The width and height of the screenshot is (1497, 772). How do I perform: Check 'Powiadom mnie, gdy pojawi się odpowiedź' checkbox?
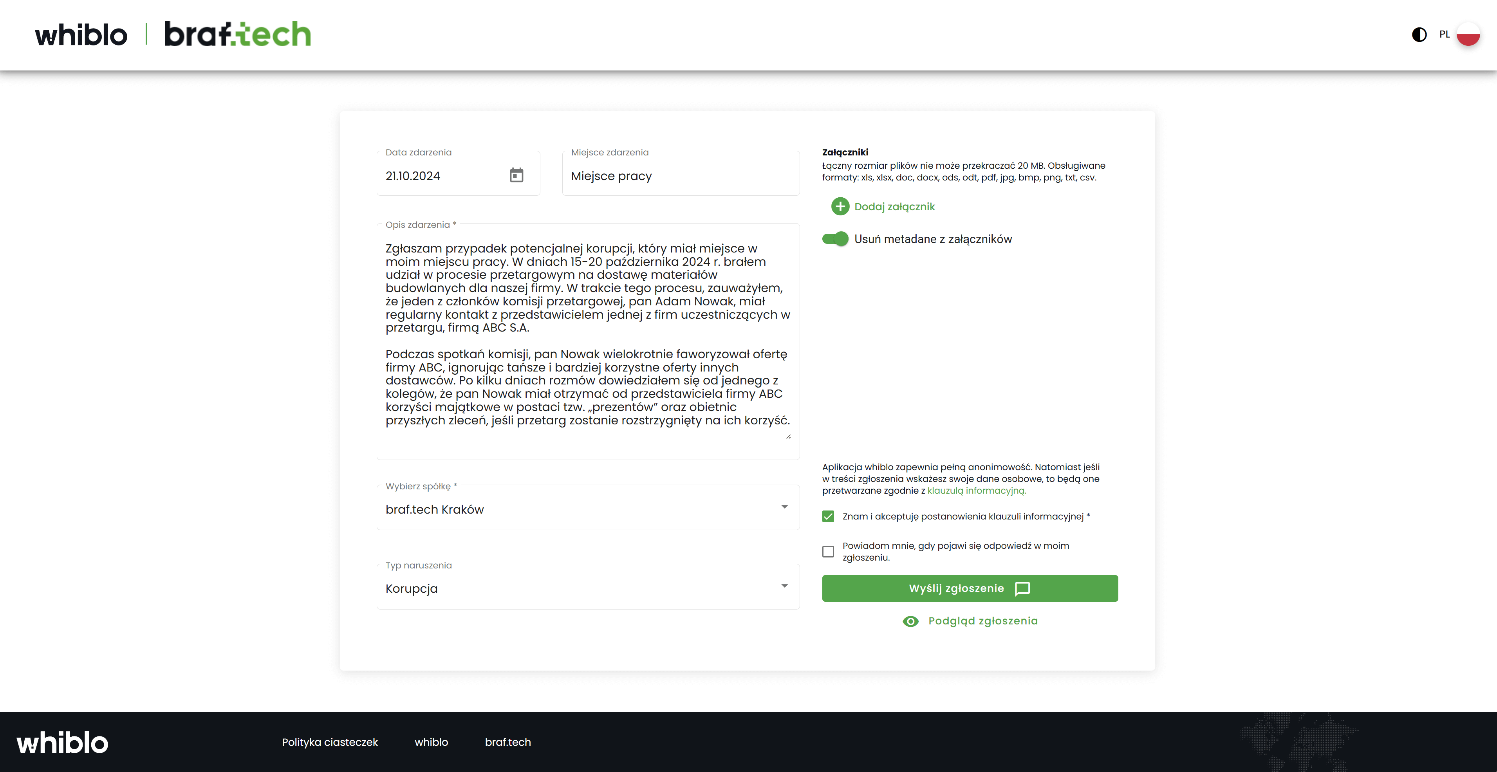coord(828,551)
